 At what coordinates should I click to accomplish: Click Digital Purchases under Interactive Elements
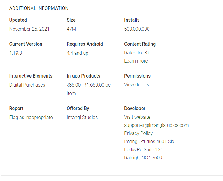tap(27, 85)
